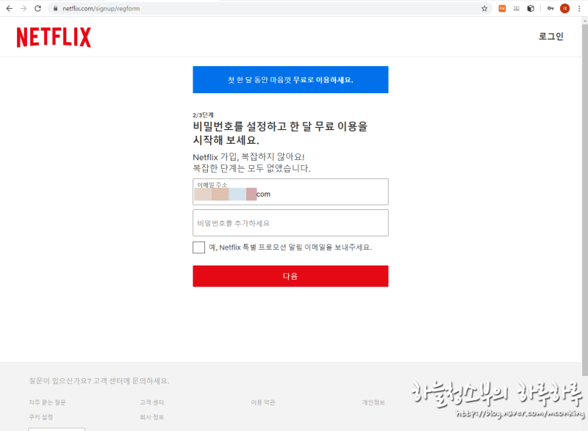Tick the Netflix promotion email checkbox
The width and height of the screenshot is (588, 431).
(198, 247)
